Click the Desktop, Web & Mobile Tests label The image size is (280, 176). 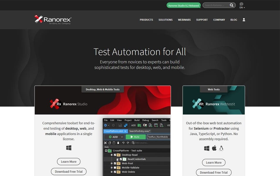[x=102, y=89]
